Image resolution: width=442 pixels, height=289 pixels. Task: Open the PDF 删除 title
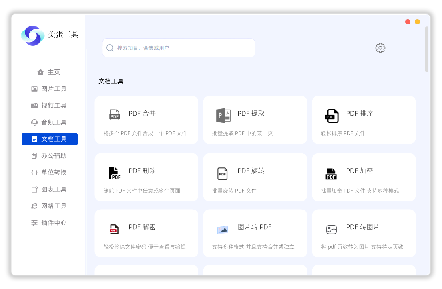click(142, 171)
